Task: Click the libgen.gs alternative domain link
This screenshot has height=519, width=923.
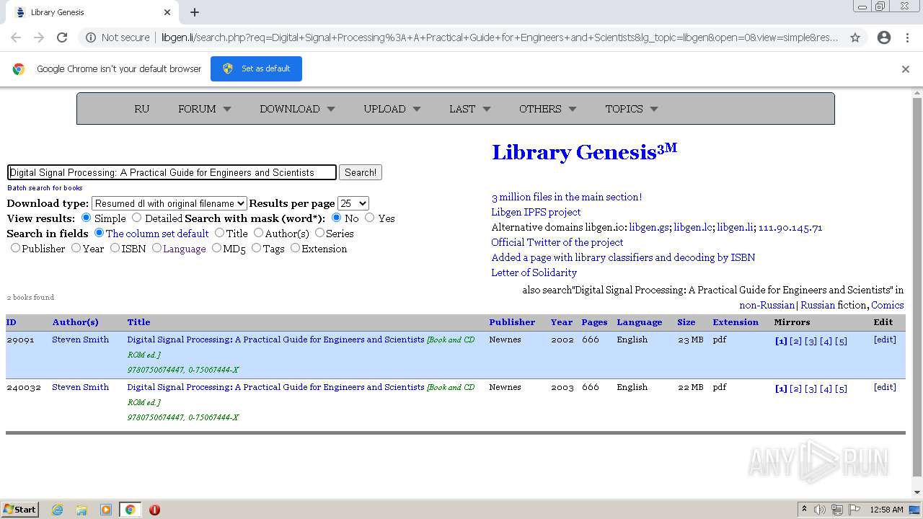Action: [x=649, y=227]
